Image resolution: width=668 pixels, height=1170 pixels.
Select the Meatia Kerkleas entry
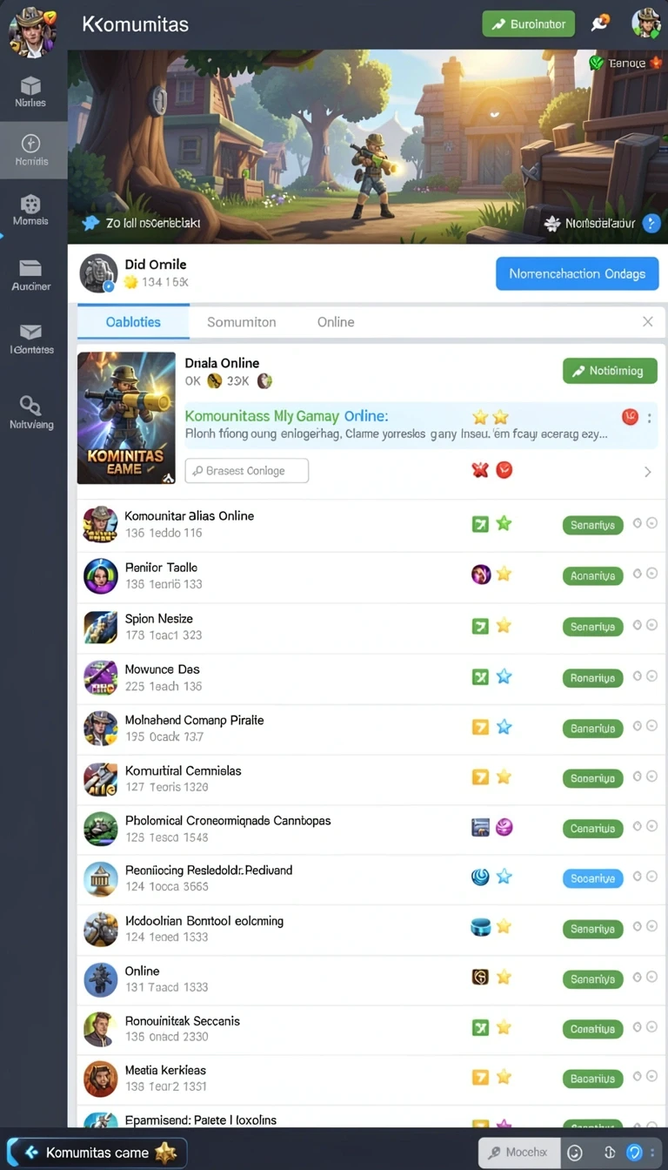pyautogui.click(x=371, y=1079)
